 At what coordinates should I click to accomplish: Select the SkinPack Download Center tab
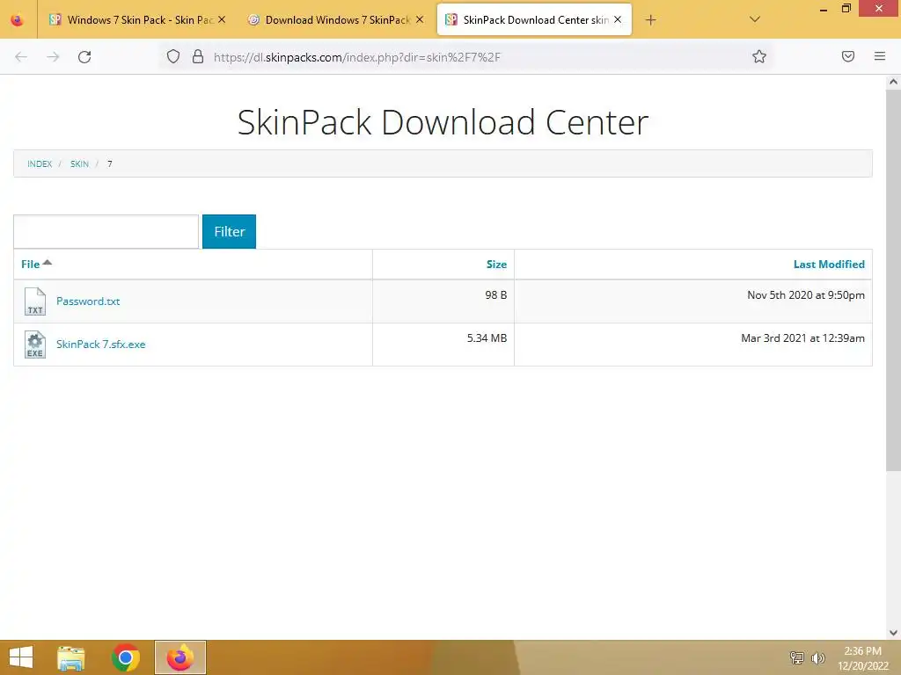point(534,20)
